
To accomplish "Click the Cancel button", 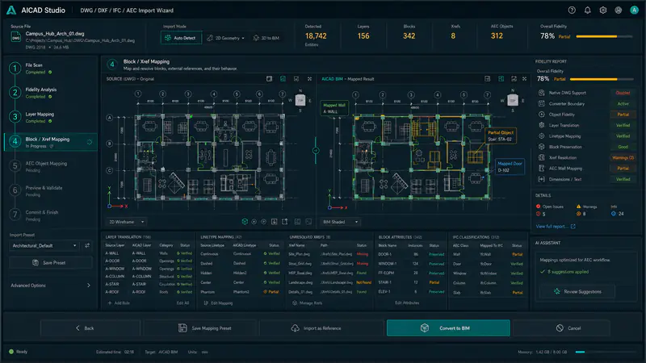I will (561, 328).
